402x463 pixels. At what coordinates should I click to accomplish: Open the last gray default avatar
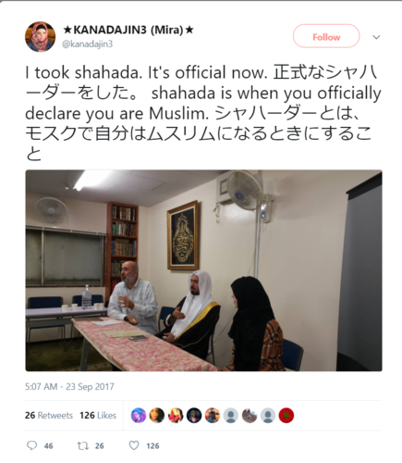click(268, 415)
